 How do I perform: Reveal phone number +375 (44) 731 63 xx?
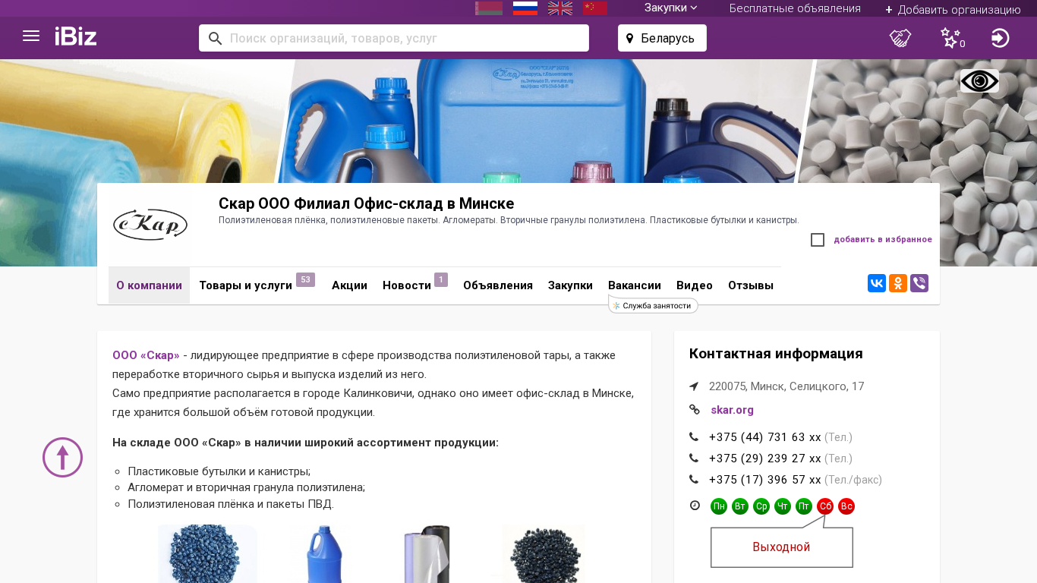coord(764,437)
